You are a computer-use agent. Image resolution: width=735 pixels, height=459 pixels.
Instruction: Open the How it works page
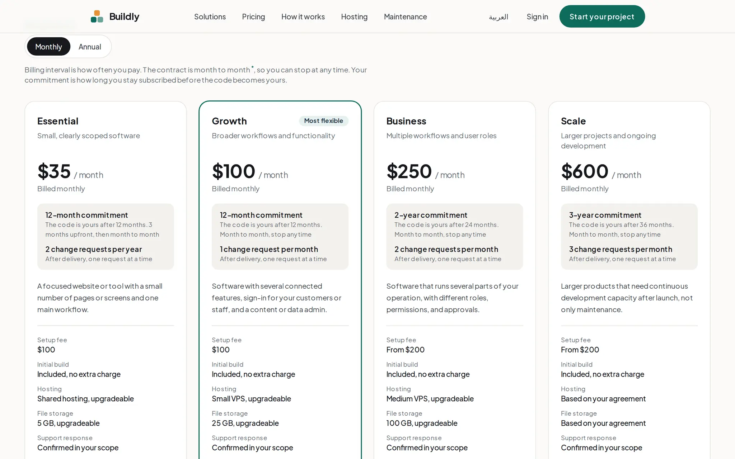[x=303, y=16]
